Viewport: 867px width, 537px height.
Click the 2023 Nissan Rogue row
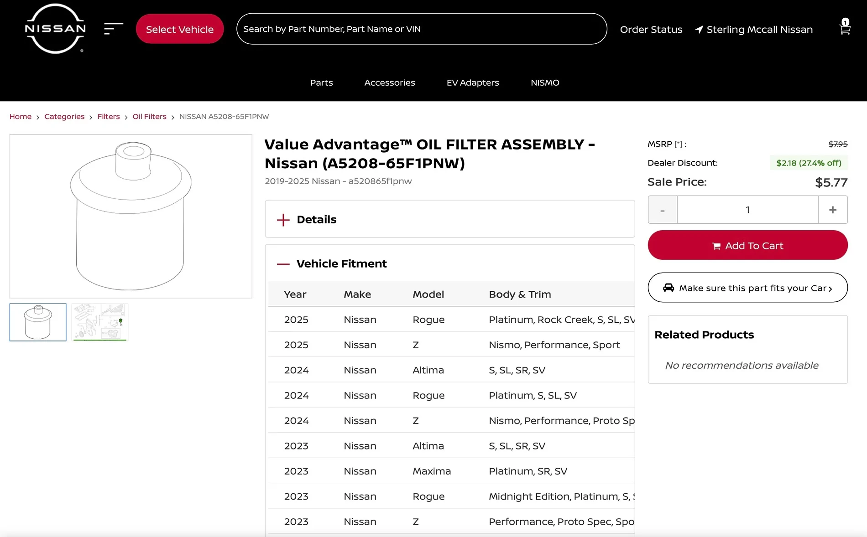tap(451, 496)
